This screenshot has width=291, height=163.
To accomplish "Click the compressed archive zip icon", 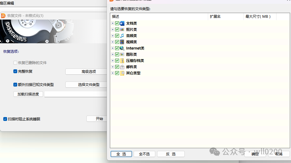I will pyautogui.click(x=122, y=61).
